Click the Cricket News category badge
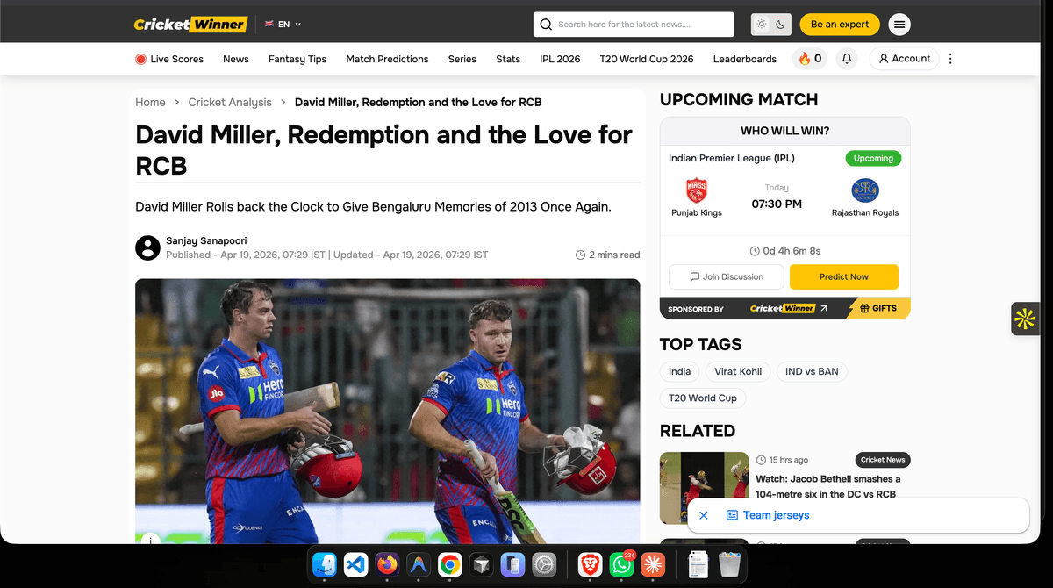This screenshot has height=588, width=1053. pyautogui.click(x=883, y=460)
